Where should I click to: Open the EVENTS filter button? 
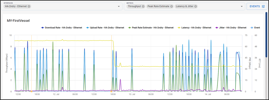pos(257,7)
